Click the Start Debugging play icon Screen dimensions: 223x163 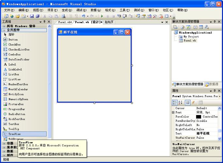click(x=102, y=16)
